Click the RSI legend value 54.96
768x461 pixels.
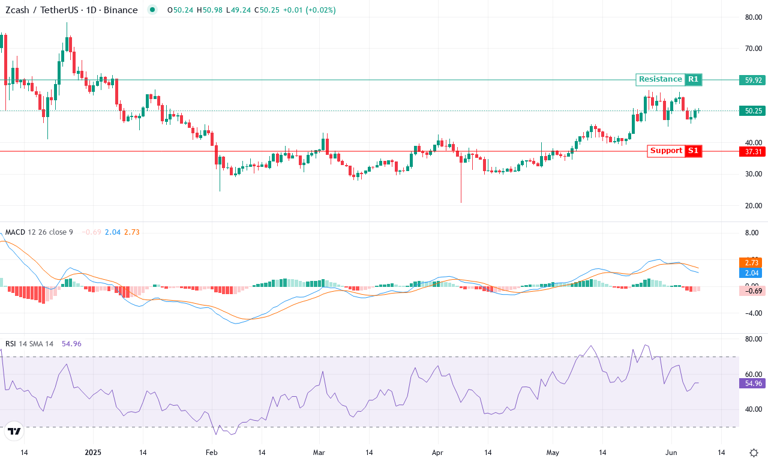click(x=71, y=344)
